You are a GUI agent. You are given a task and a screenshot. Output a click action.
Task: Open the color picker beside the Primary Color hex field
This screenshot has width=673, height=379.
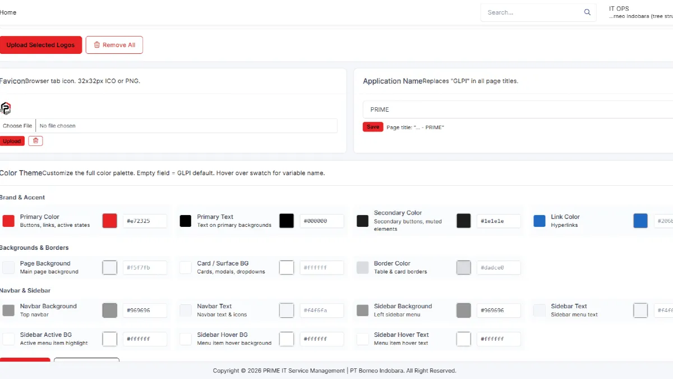coord(110,221)
